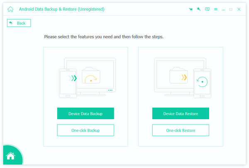The image size is (249, 168).
Task: Click the 'Android Data Backup & Restore (Unregistered)' title
Action: [61, 9]
